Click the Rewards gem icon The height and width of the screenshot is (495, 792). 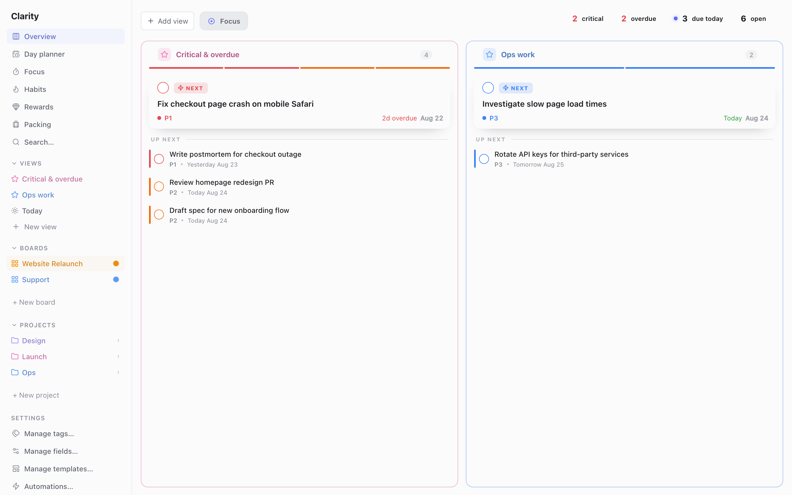16,107
